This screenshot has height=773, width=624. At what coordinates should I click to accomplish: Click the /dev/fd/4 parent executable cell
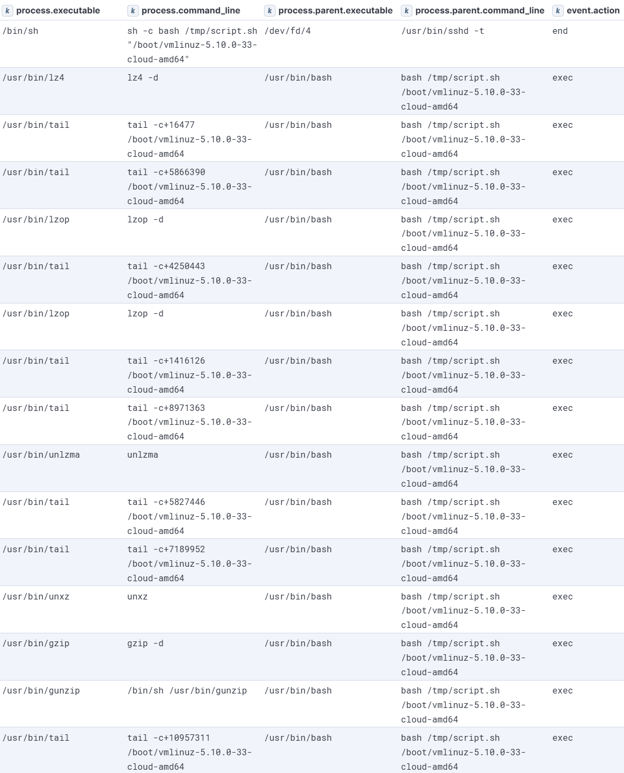tap(288, 31)
